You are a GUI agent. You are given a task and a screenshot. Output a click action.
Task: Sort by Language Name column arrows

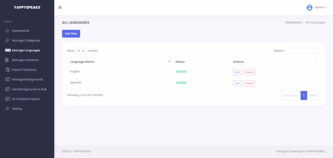[x=170, y=62]
